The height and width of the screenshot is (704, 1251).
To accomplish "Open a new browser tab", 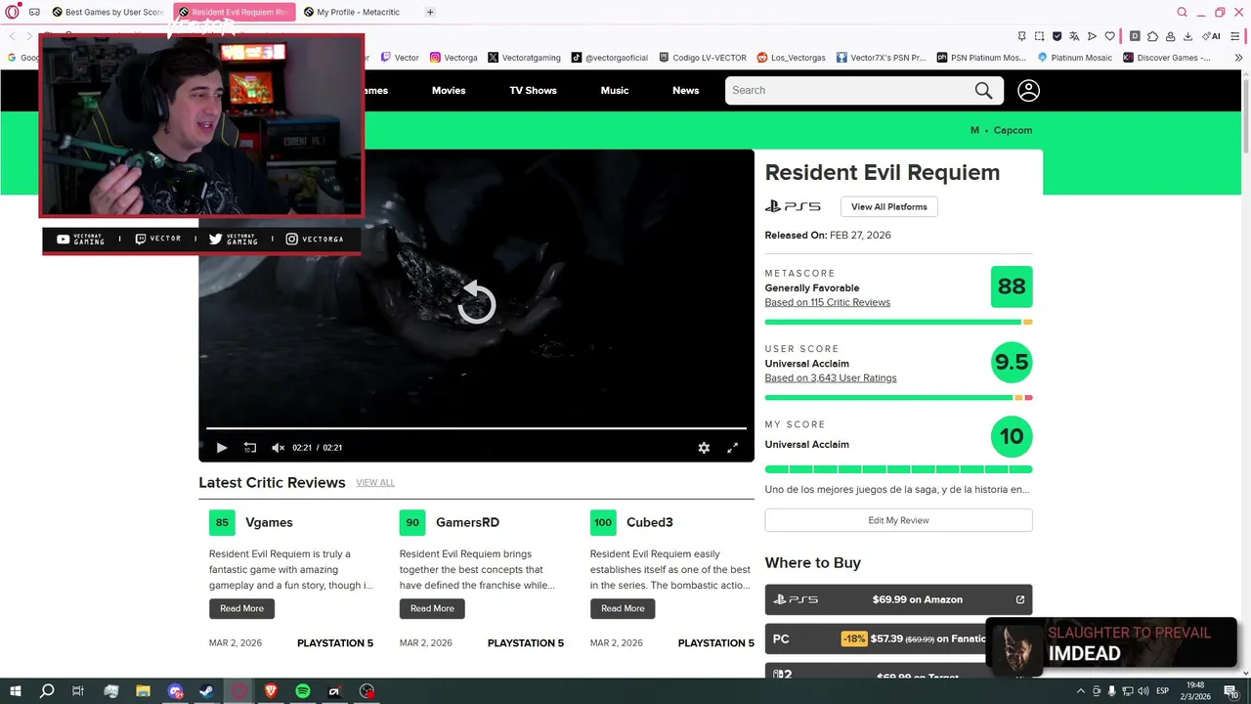I will point(430,13).
